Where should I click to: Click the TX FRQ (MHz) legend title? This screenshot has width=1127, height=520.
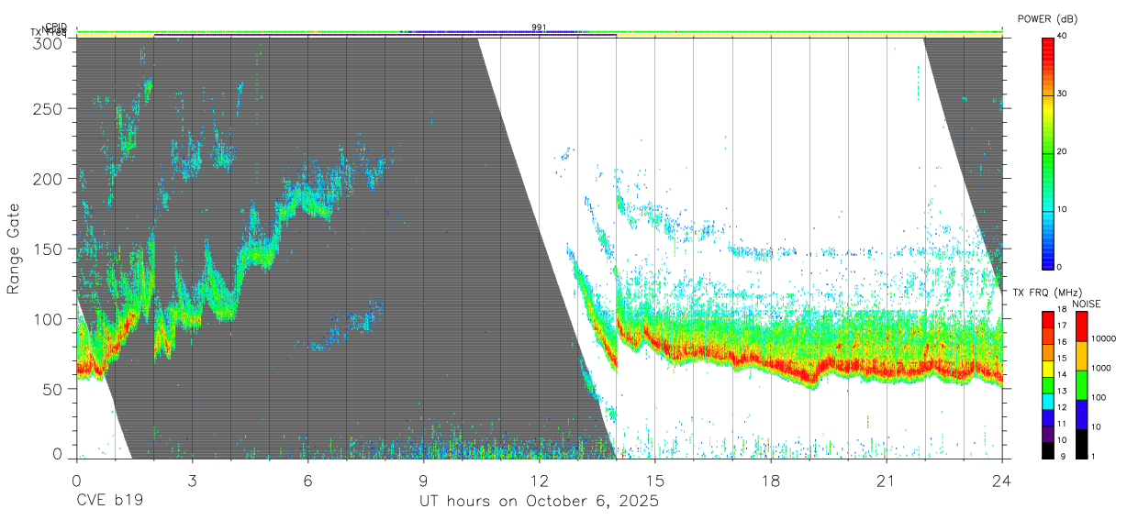pyautogui.click(x=1049, y=293)
